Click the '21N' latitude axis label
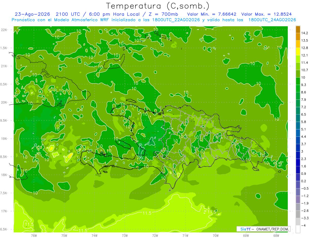Screen dimensions: 310x239 [x=4, y=66]
